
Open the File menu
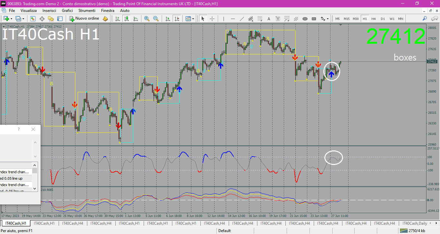click(x=12, y=11)
